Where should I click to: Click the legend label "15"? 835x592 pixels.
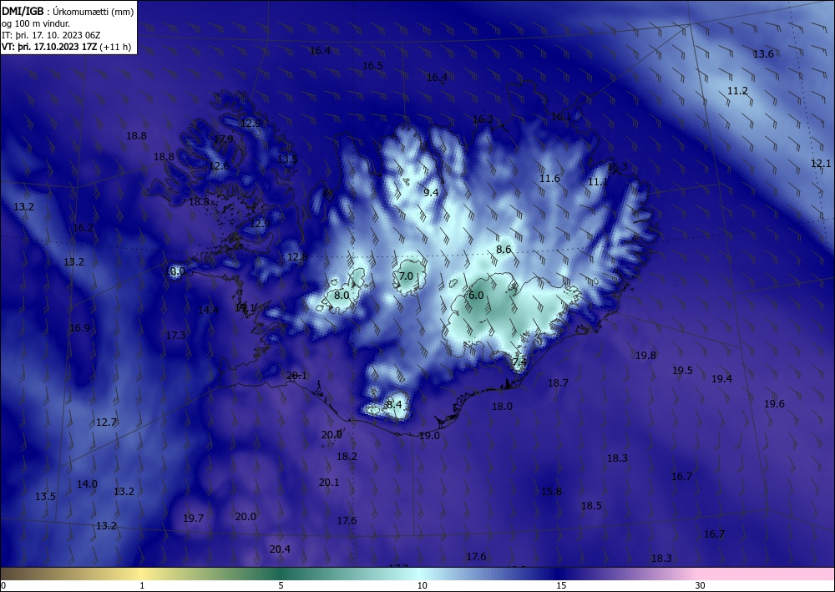point(561,585)
